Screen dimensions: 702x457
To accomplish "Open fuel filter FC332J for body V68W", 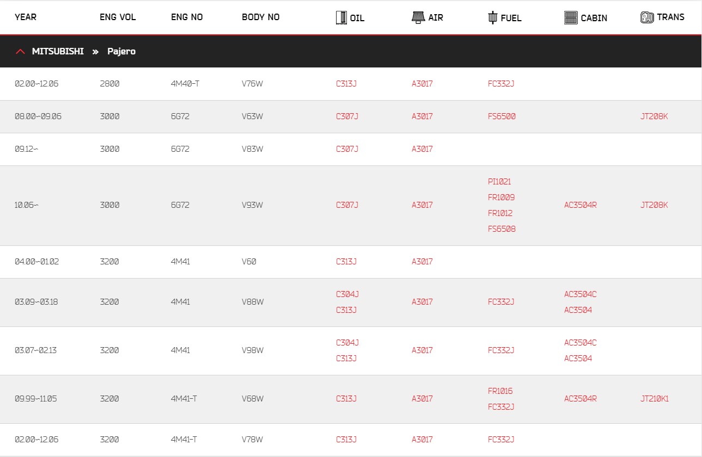I will pyautogui.click(x=501, y=407).
